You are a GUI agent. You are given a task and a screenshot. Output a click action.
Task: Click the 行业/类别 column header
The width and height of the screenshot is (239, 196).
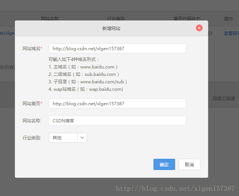(x=116, y=19)
